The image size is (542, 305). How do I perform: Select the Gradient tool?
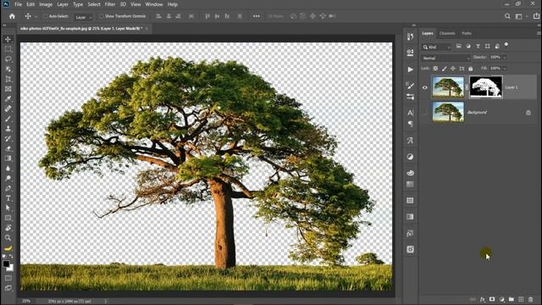(x=8, y=158)
